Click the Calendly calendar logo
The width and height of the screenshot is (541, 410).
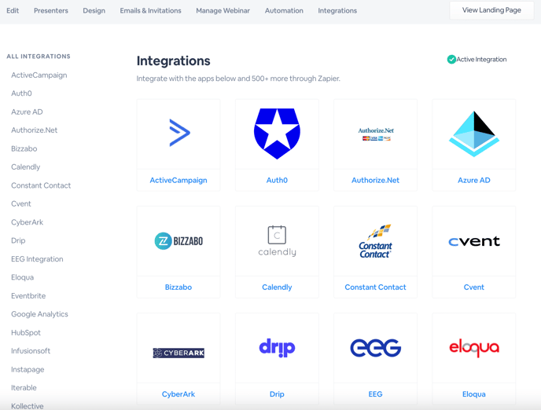pyautogui.click(x=277, y=241)
